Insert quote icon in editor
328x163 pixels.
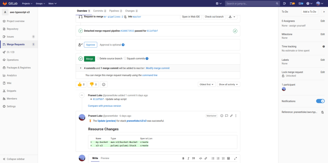[193, 159]
